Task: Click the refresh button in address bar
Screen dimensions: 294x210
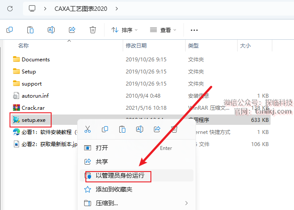Action: (x=10, y=9)
